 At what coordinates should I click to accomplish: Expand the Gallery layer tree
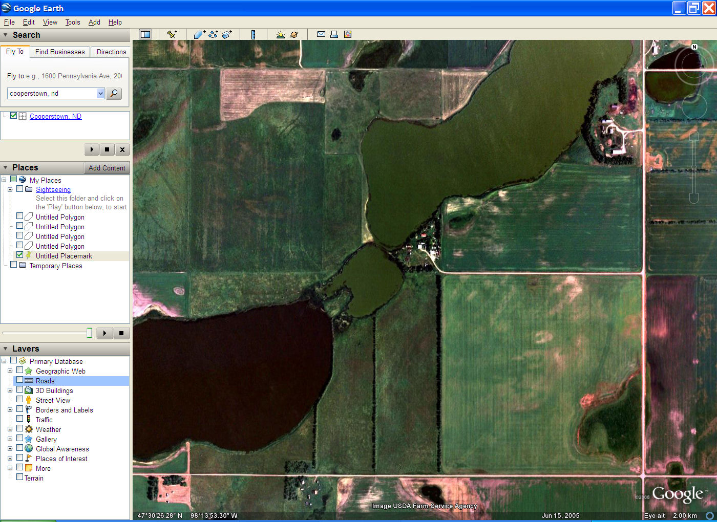(x=10, y=439)
